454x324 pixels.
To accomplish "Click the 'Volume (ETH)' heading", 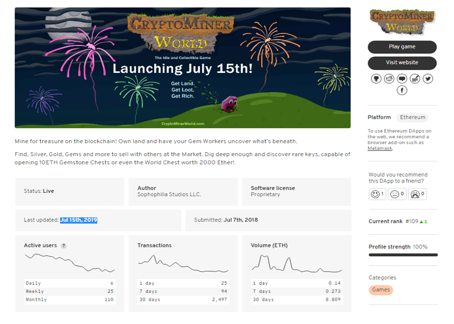I will tap(269, 245).
